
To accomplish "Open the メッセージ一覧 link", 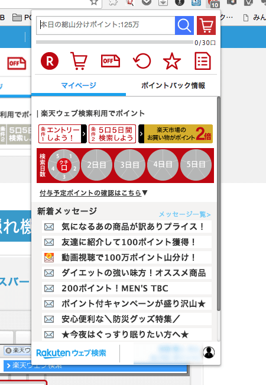I will pyautogui.click(x=184, y=214).
